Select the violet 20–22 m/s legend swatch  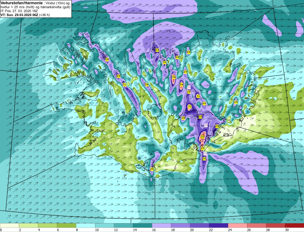tap(199, 225)
